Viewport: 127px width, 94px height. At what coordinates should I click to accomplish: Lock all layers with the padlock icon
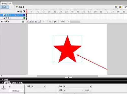click(x=21, y=11)
